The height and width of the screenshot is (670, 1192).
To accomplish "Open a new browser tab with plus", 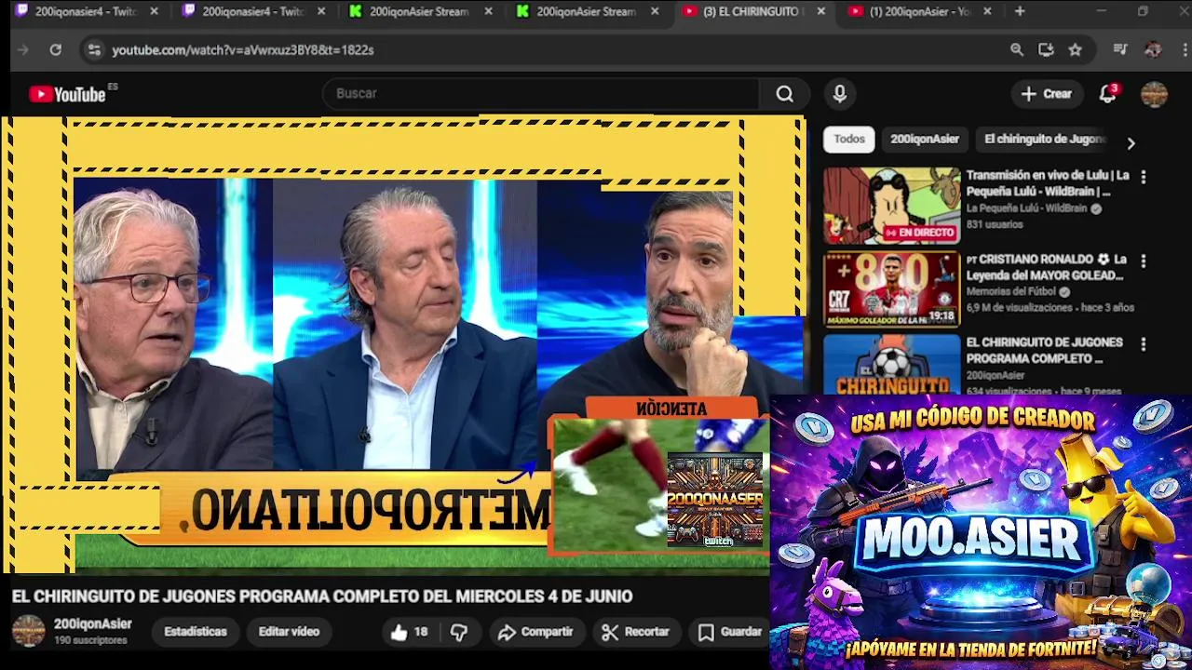I will pyautogui.click(x=1020, y=11).
